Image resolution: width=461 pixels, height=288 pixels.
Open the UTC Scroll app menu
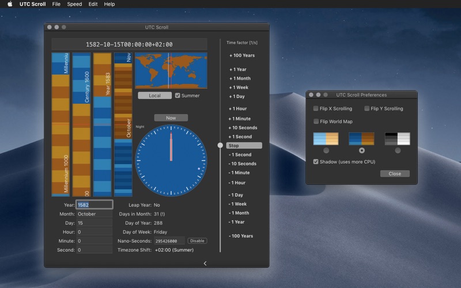point(32,4)
